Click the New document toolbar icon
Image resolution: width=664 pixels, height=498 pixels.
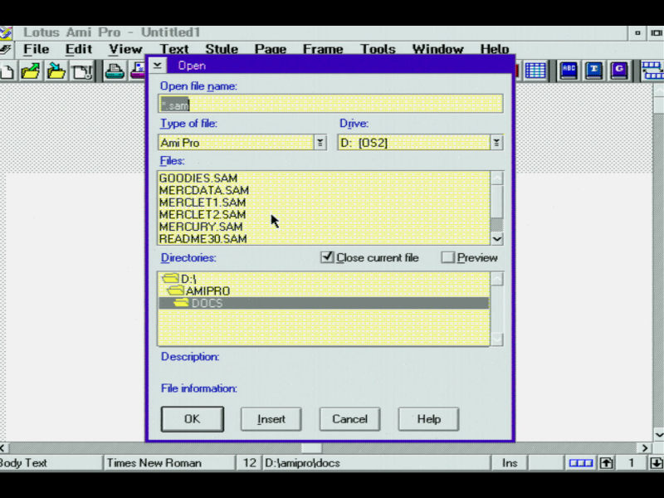tap(7, 71)
